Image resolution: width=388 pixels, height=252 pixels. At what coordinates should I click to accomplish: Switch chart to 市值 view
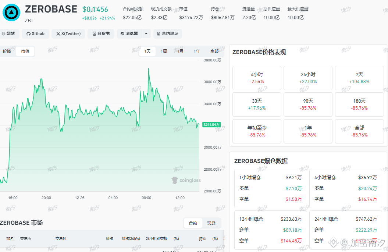(25, 51)
